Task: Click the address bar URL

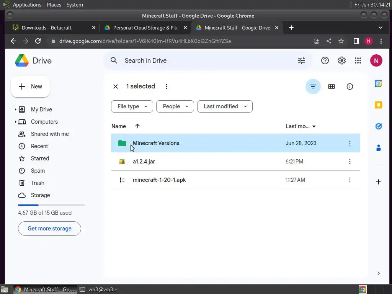Action: click(x=145, y=41)
